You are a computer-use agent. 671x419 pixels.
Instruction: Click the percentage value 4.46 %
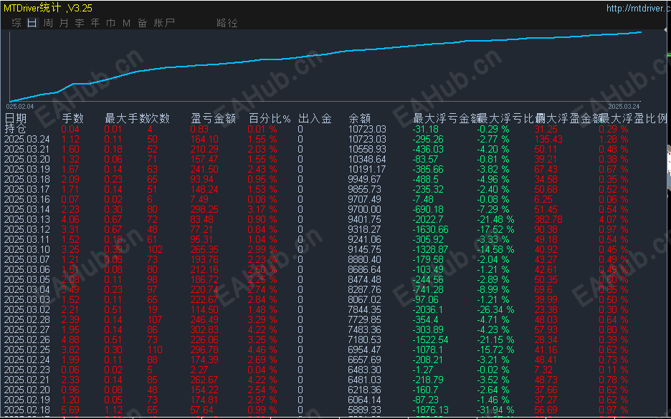[x=262, y=350]
